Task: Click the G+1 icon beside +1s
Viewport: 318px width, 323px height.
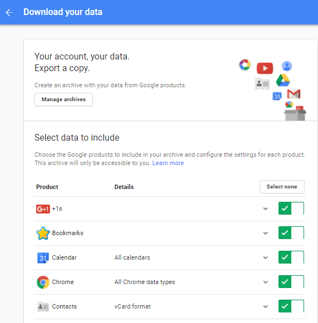Action: (43, 209)
